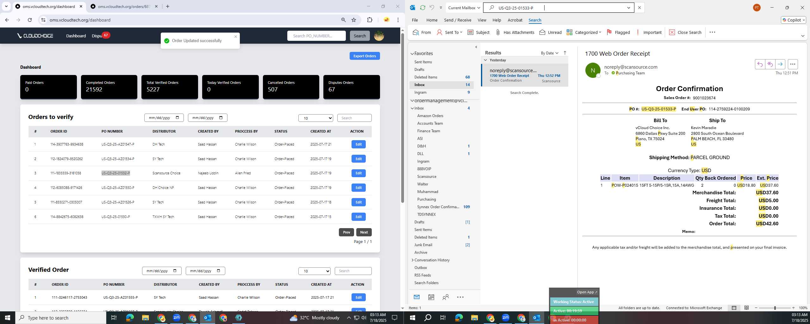Edit order US-Q3-25-AZ01547-P
The image size is (810, 324).
coord(358,144)
